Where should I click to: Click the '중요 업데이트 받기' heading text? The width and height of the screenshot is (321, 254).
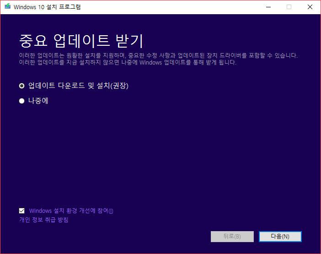(x=81, y=41)
